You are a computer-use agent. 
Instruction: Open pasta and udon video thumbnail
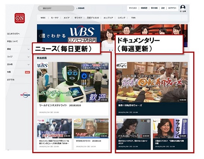(x=133, y=129)
